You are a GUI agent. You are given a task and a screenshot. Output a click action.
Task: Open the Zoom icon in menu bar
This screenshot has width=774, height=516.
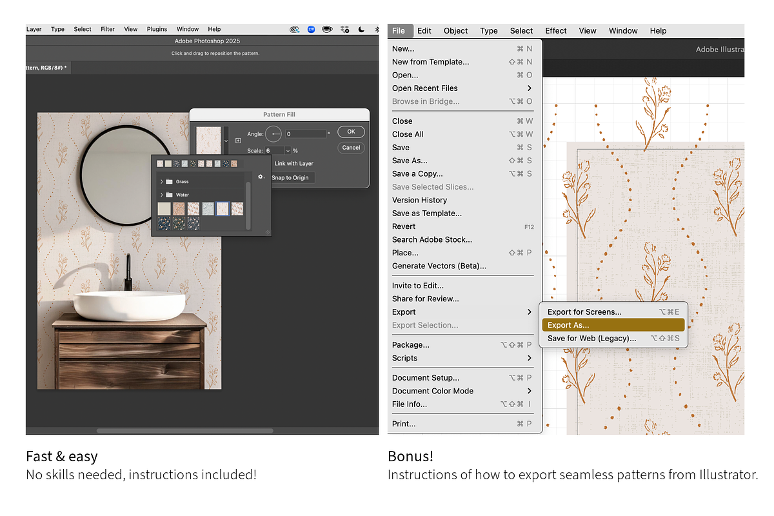point(312,29)
